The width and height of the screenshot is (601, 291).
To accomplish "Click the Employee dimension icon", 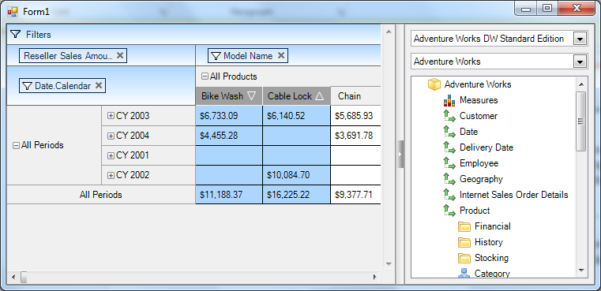I will click(449, 163).
